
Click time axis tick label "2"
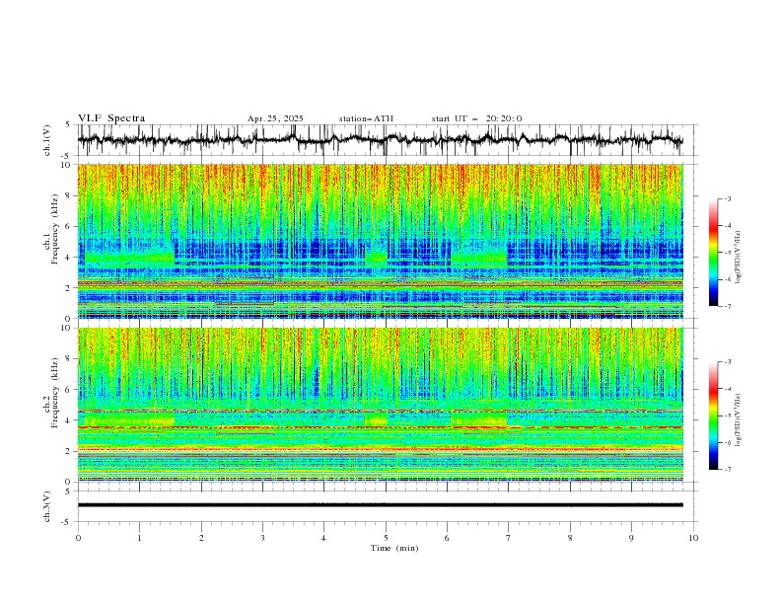point(201,538)
